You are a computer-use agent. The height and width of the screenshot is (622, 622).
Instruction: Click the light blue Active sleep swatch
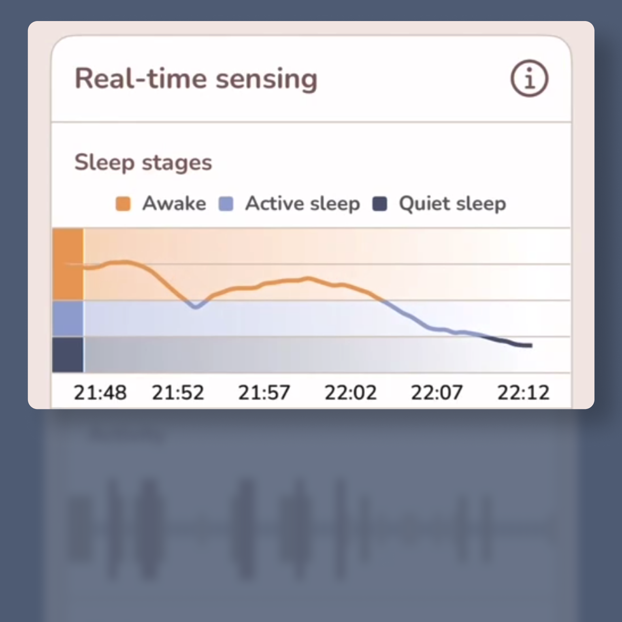point(226,204)
